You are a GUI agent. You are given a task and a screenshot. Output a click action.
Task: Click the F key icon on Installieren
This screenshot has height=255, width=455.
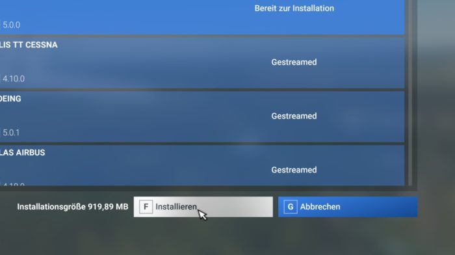pos(146,207)
